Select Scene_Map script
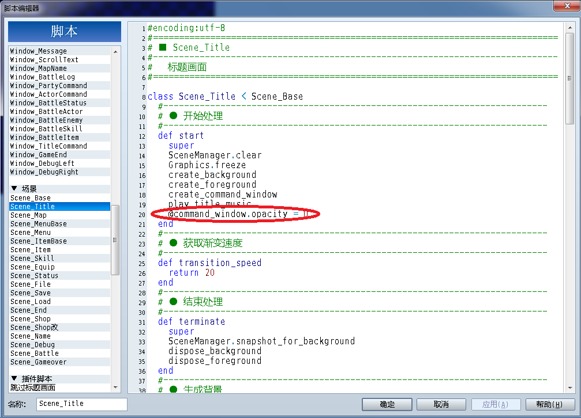This screenshot has width=581, height=418. (59, 215)
